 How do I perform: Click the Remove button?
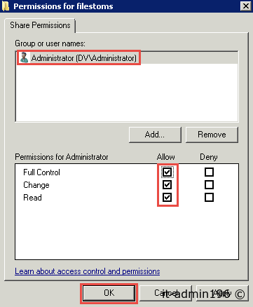click(212, 135)
